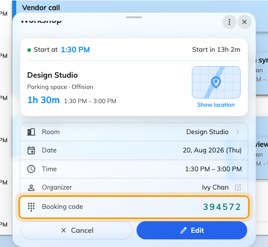This screenshot has height=247, width=268.
Task: Open the Date row 20, Aug 2026
Action: point(134,150)
